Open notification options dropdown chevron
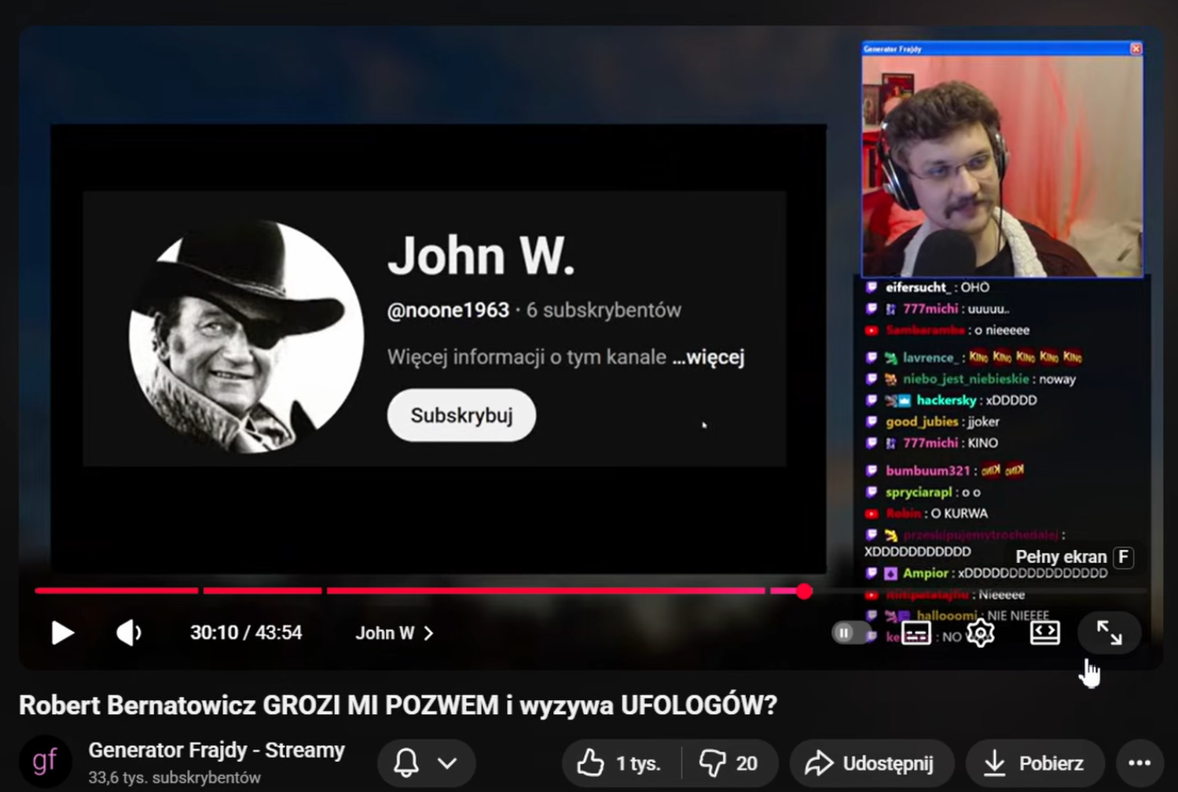The height and width of the screenshot is (792, 1178). [447, 763]
